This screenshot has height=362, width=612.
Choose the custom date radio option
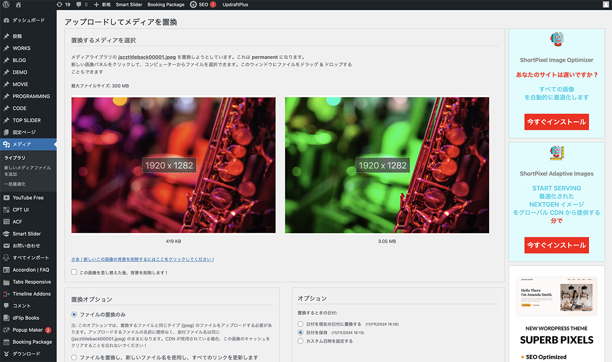tap(300, 341)
